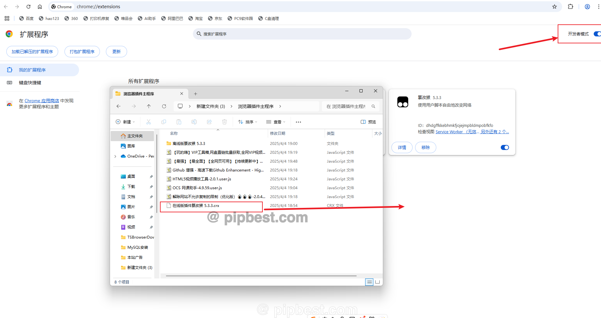Go to Chrome home page icon
This screenshot has height=318, width=601.
click(40, 7)
